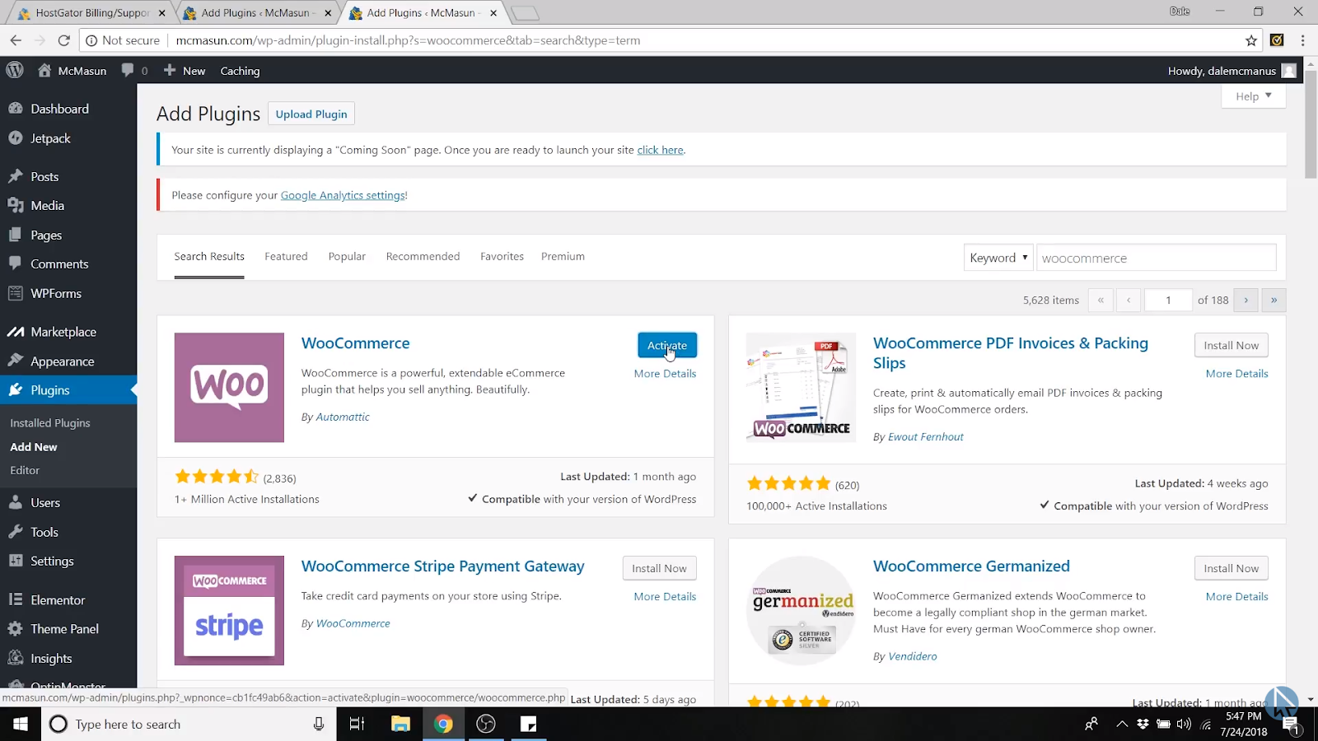The height and width of the screenshot is (741, 1318).
Task: Install WooCommerce Stripe Payment Gateway
Action: tap(659, 568)
